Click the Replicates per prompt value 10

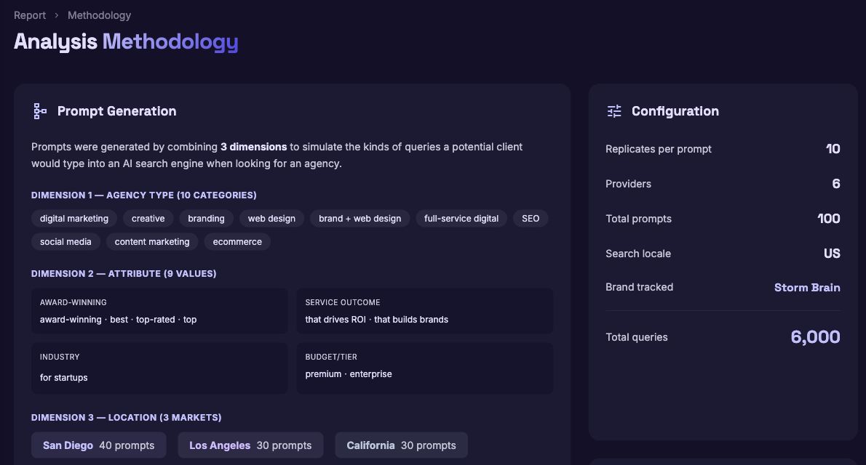(x=833, y=149)
